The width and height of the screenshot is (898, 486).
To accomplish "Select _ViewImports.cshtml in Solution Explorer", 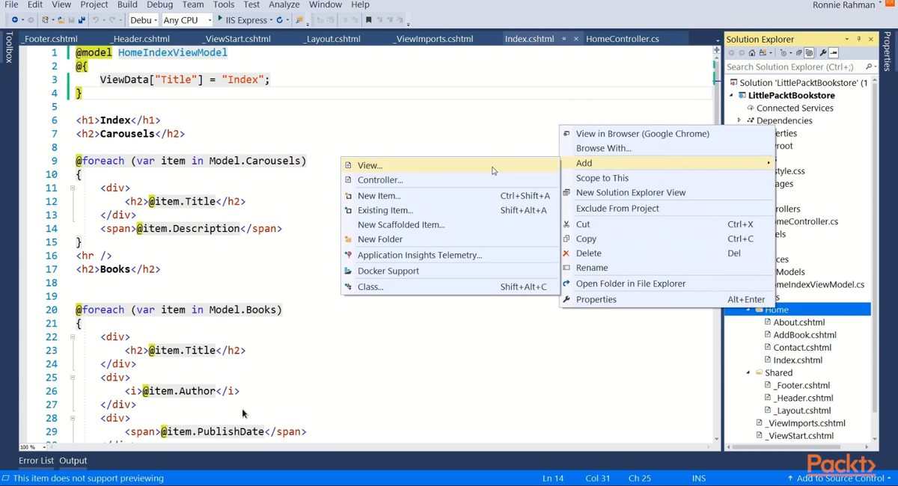I will [x=806, y=423].
